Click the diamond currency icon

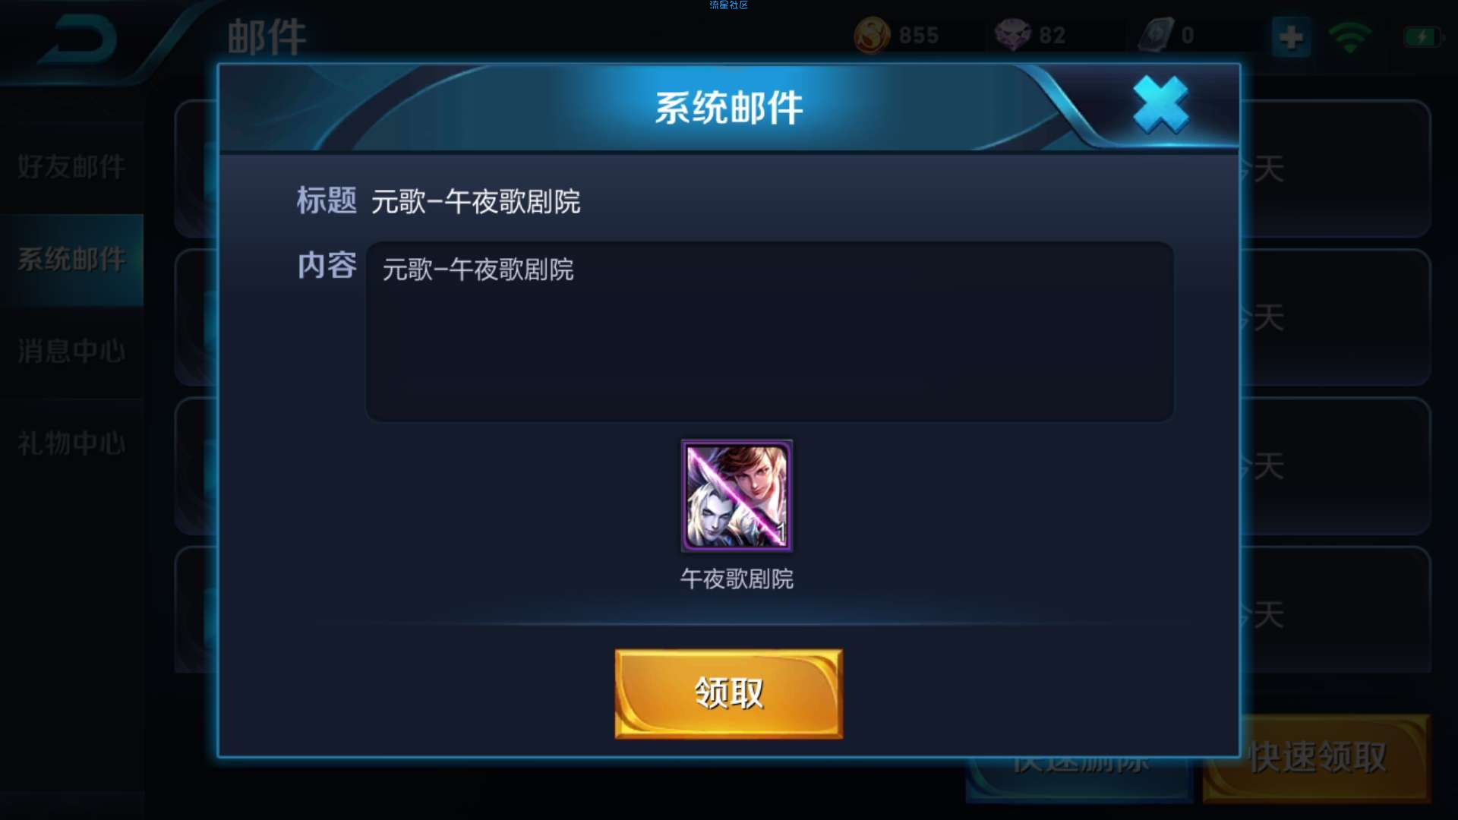[1013, 35]
